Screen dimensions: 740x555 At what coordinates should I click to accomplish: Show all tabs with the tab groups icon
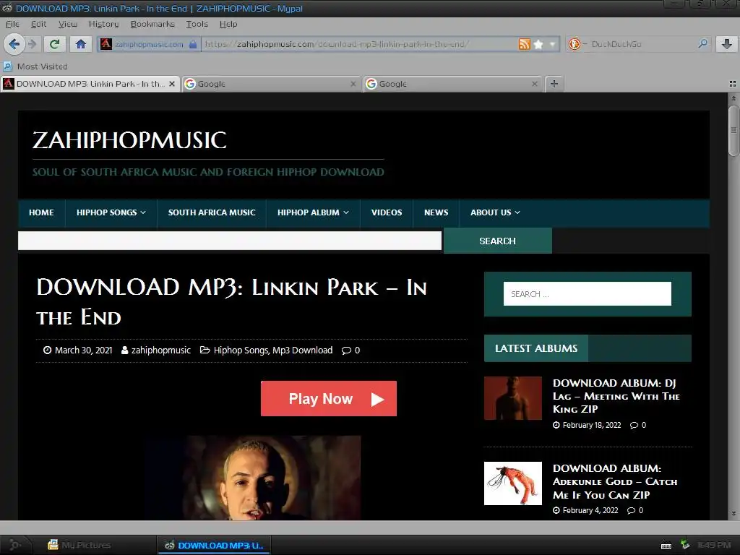point(733,84)
